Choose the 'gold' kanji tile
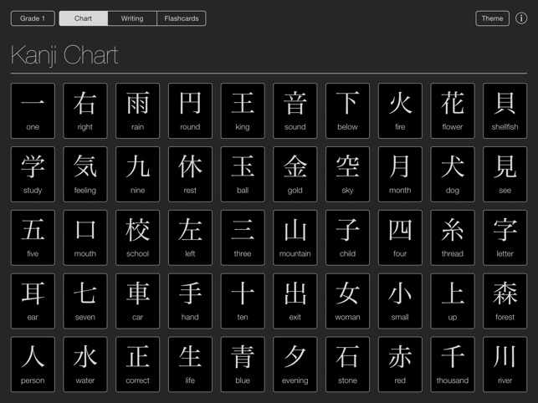 click(x=295, y=174)
